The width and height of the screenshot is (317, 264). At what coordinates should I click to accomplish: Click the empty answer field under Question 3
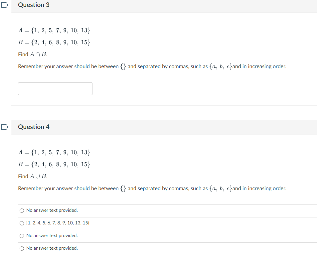(x=55, y=88)
